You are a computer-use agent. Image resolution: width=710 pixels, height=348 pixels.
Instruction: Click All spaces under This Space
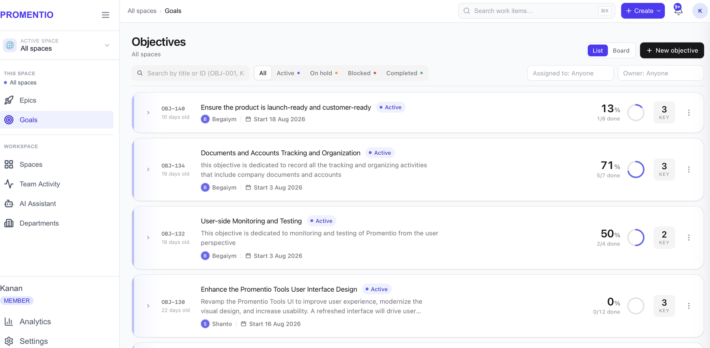point(23,83)
